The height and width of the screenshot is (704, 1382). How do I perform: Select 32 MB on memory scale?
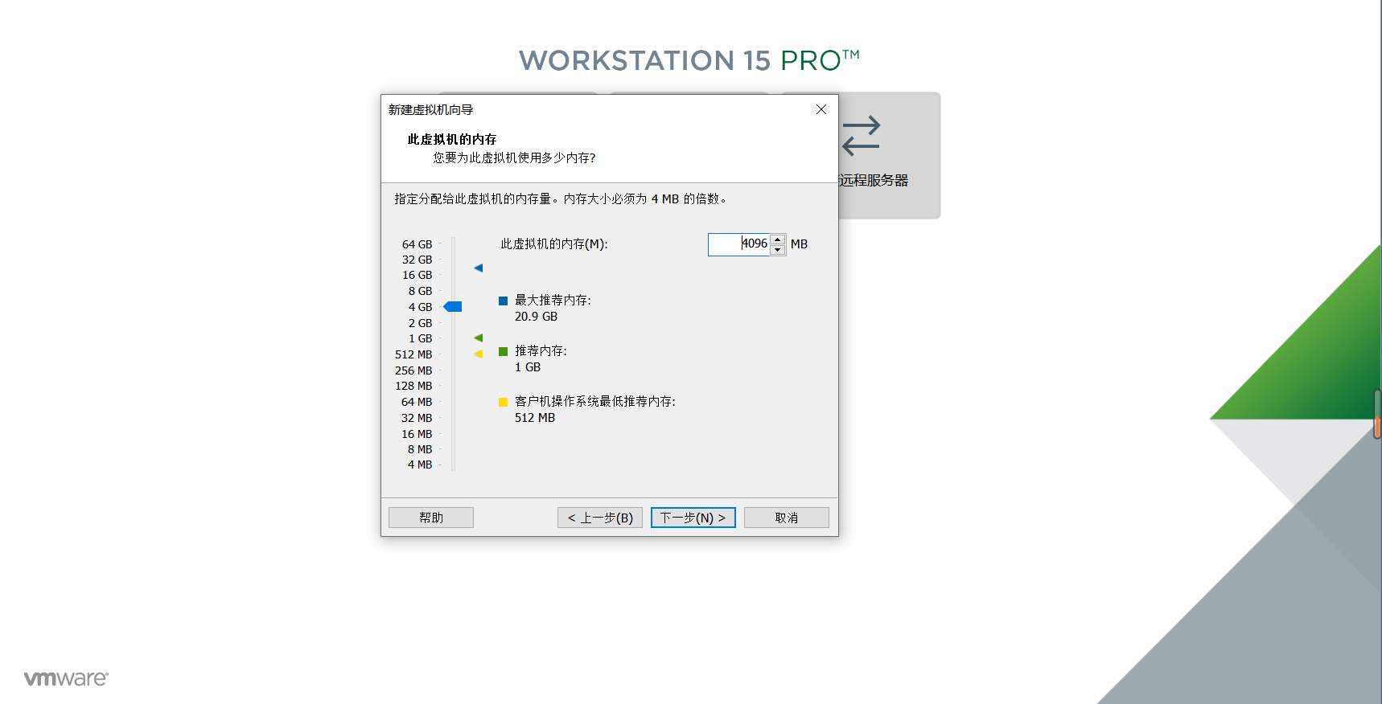click(x=417, y=418)
